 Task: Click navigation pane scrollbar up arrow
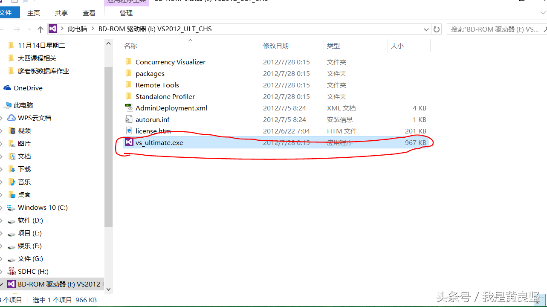coord(108,43)
